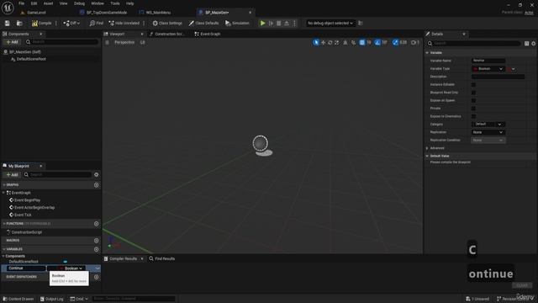Open Class Defaults
This screenshot has width=538, height=303.
(203, 24)
